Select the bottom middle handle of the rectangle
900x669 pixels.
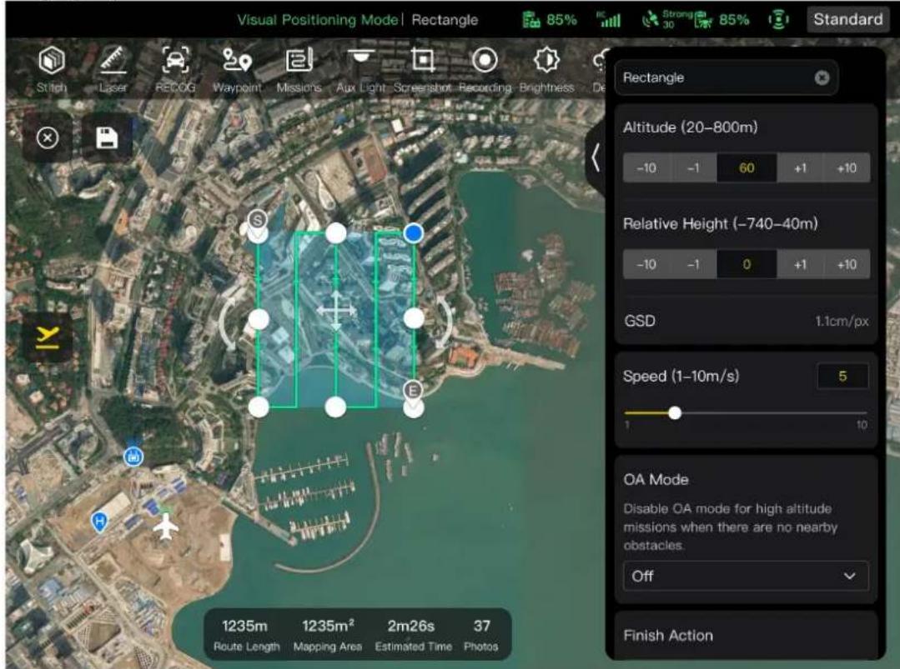tap(335, 407)
